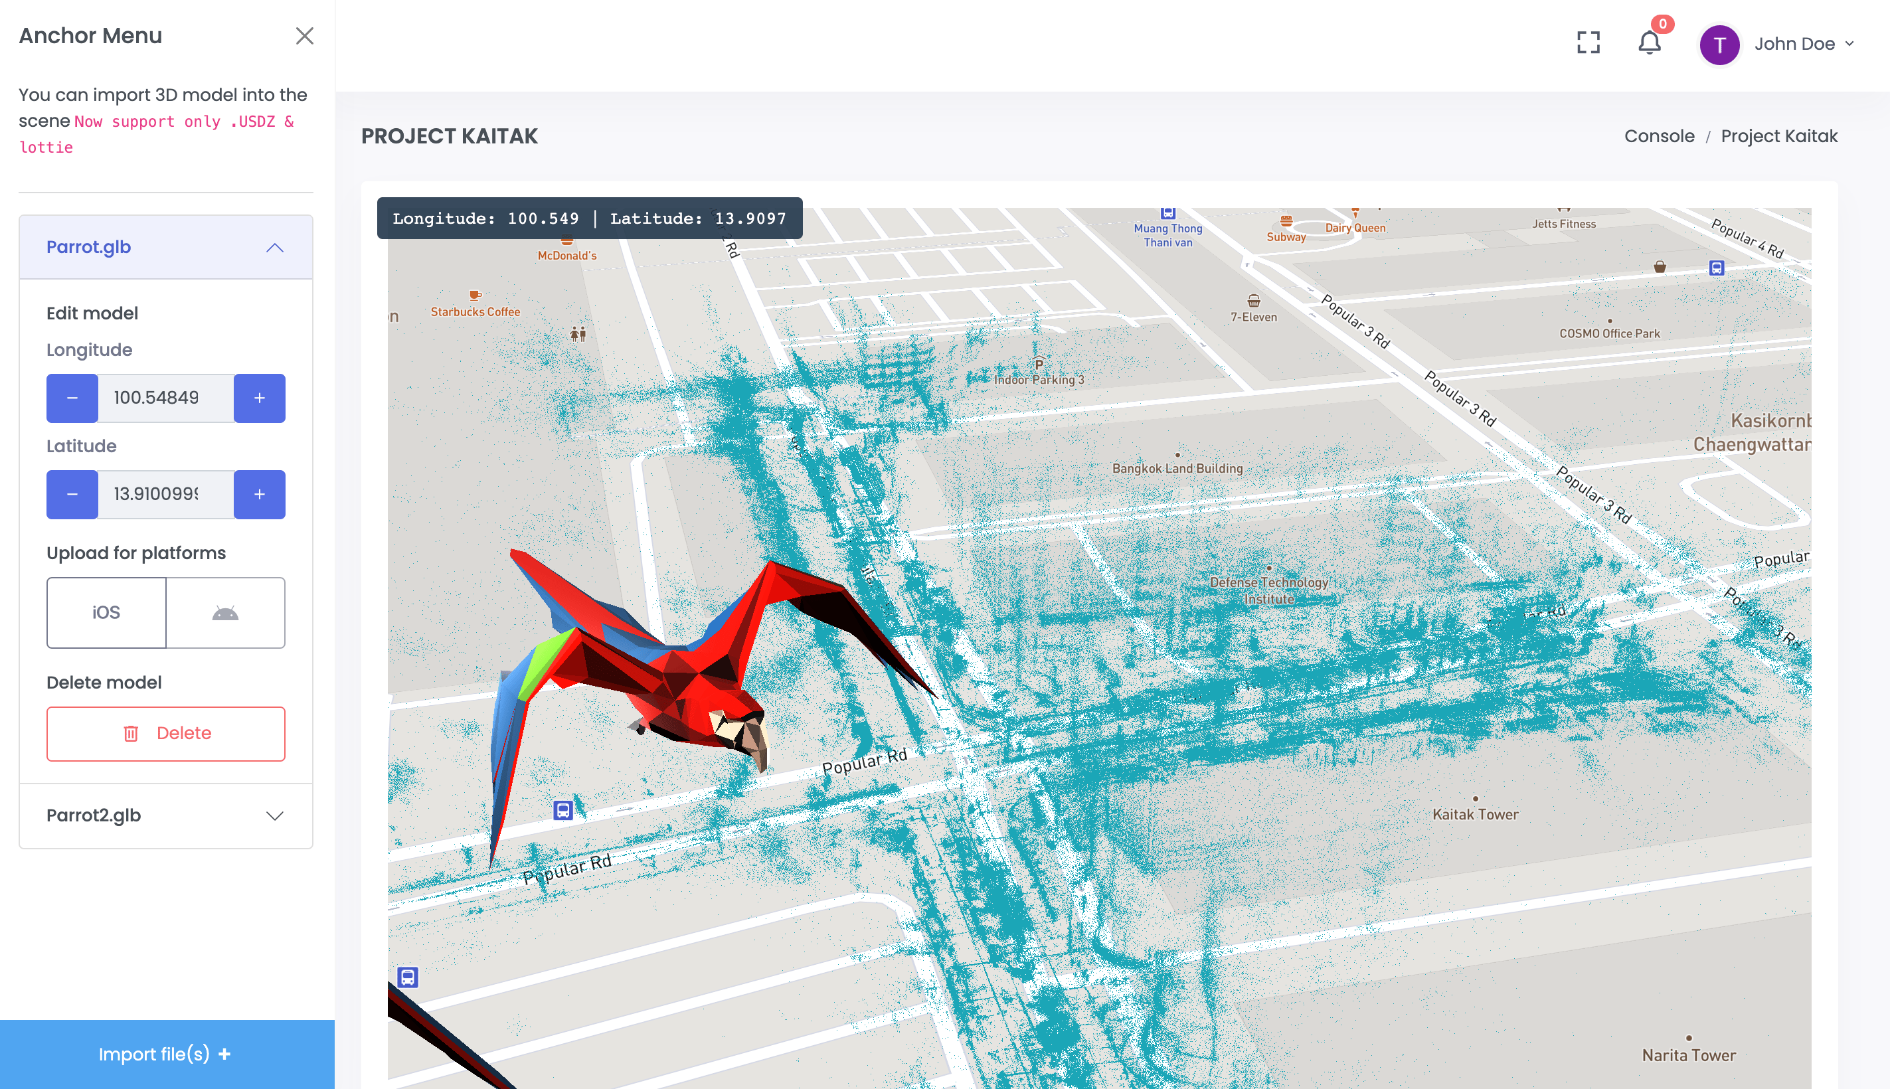Image resolution: width=1890 pixels, height=1089 pixels.
Task: Click the Latitude input field
Action: click(x=166, y=495)
